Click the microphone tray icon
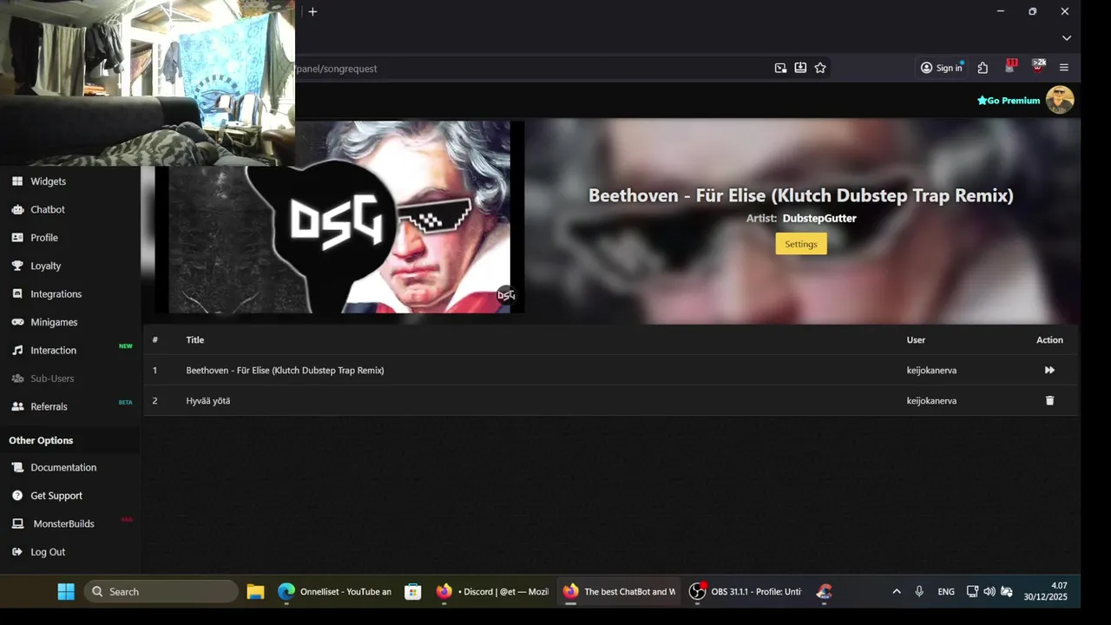 (919, 592)
